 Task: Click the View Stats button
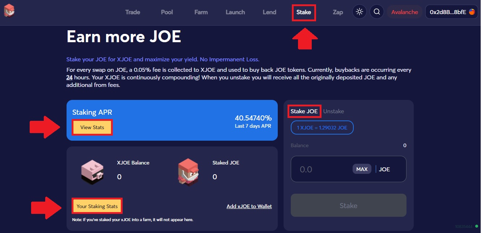pyautogui.click(x=92, y=127)
